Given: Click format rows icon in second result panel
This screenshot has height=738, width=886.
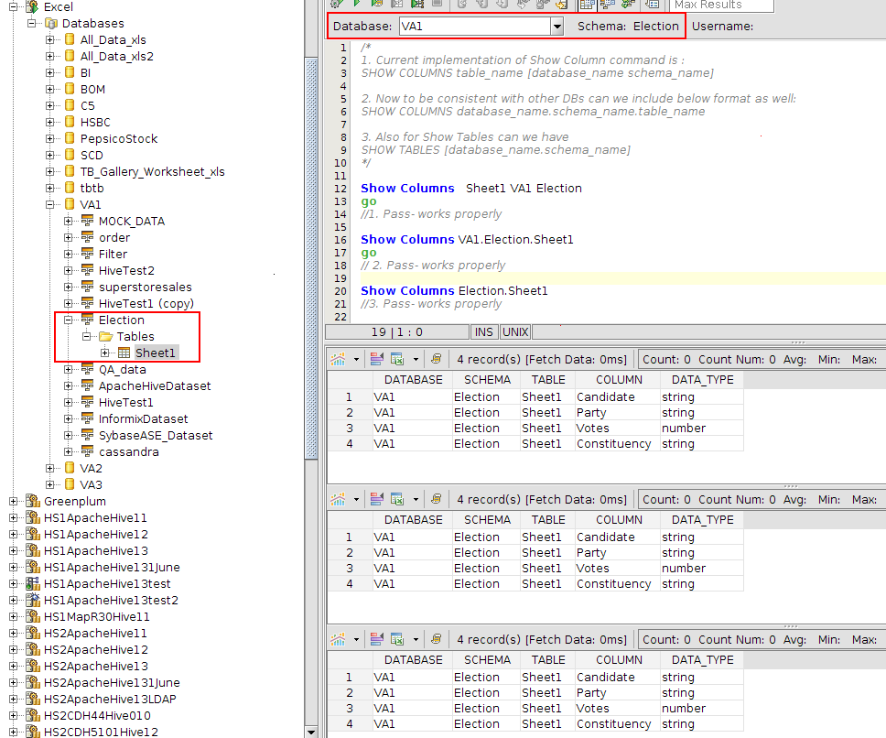Looking at the screenshot, I should (376, 499).
